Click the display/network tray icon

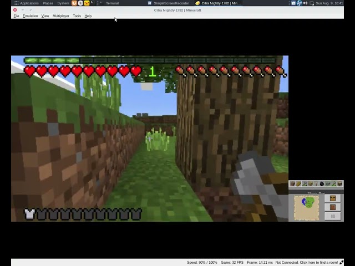[x=312, y=3]
